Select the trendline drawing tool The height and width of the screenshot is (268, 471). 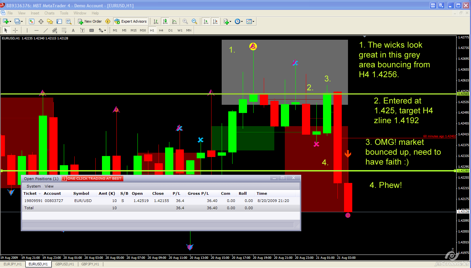(x=46, y=30)
